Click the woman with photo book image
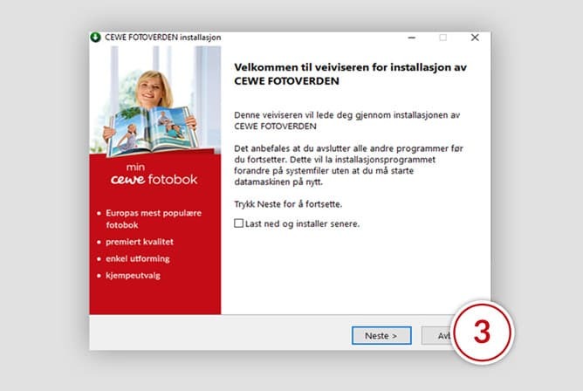 pos(155,101)
